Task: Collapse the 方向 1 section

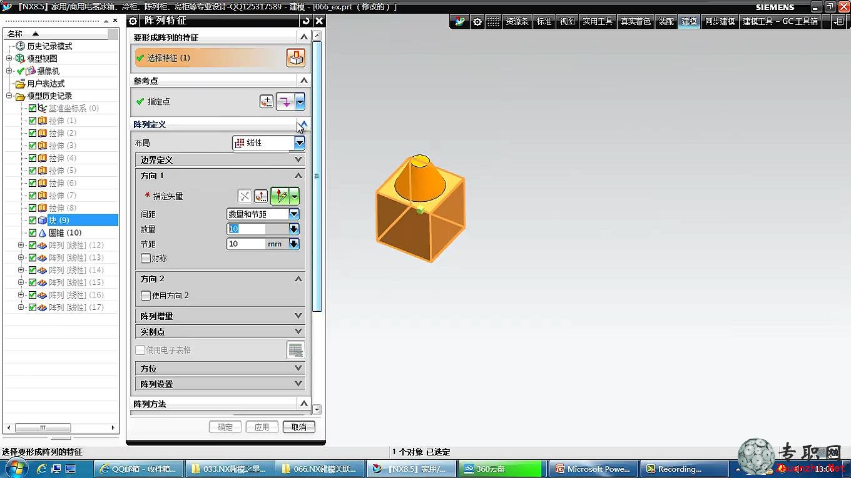Action: point(298,176)
